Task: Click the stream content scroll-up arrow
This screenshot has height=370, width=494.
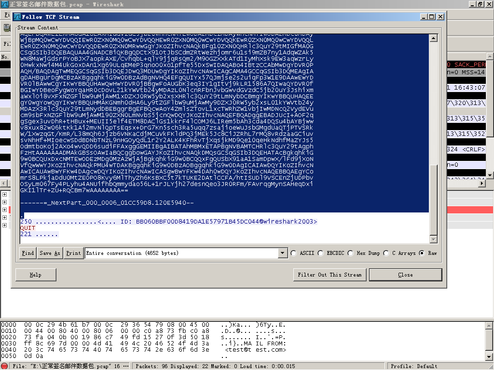Action: pyautogui.click(x=434, y=38)
